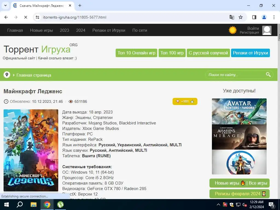Click Релизы февраля 2024 button
Viewport: 280px width, 210px height.
240,194
